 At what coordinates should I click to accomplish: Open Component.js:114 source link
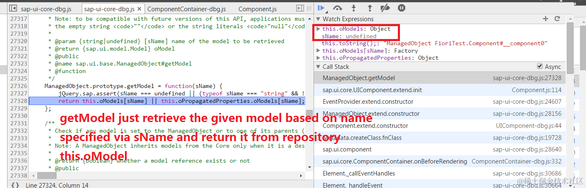537,90
